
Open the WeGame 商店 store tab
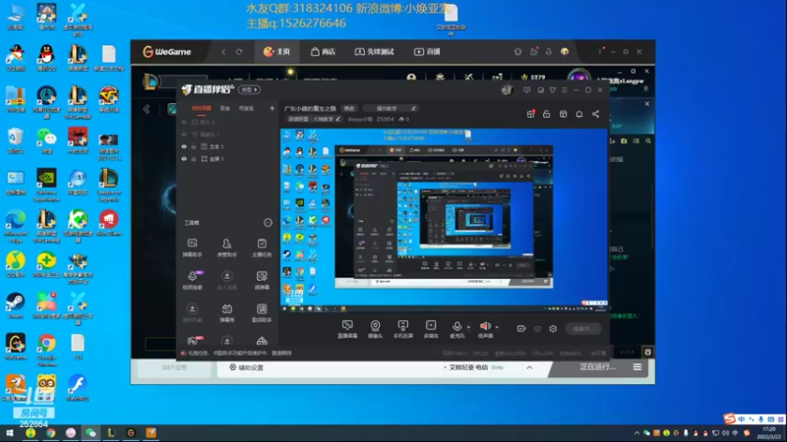pos(324,52)
